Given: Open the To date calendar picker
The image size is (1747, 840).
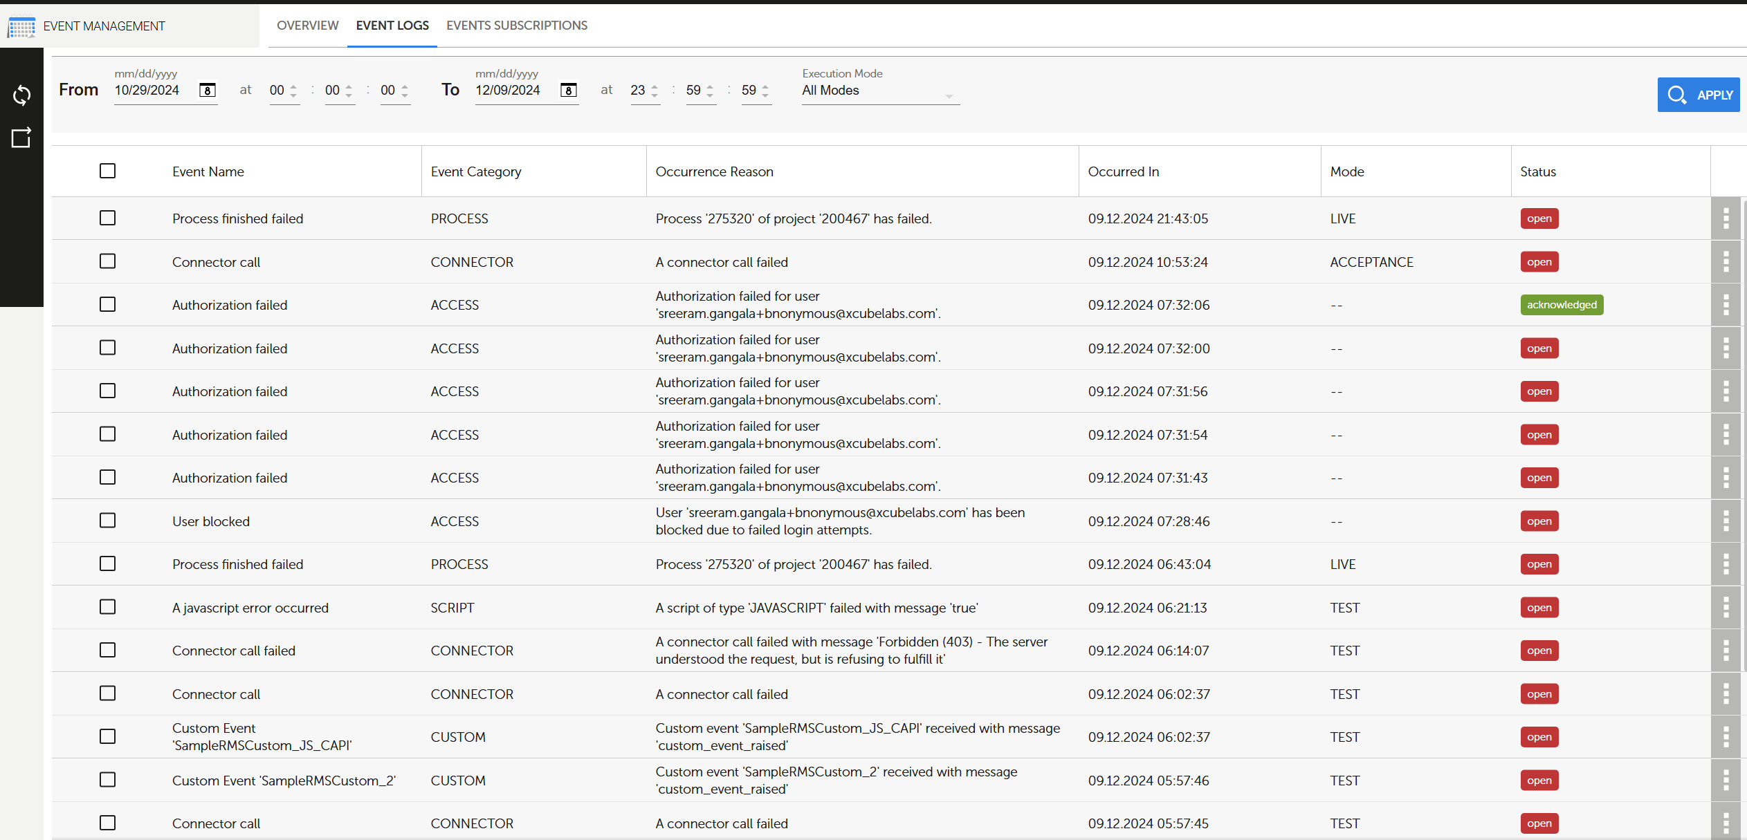Looking at the screenshot, I should [x=569, y=91].
